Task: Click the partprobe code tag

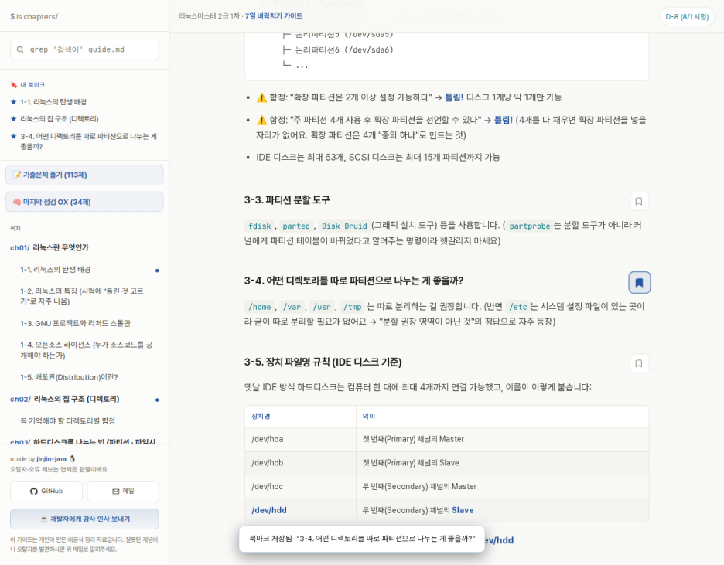Action: coord(530,226)
